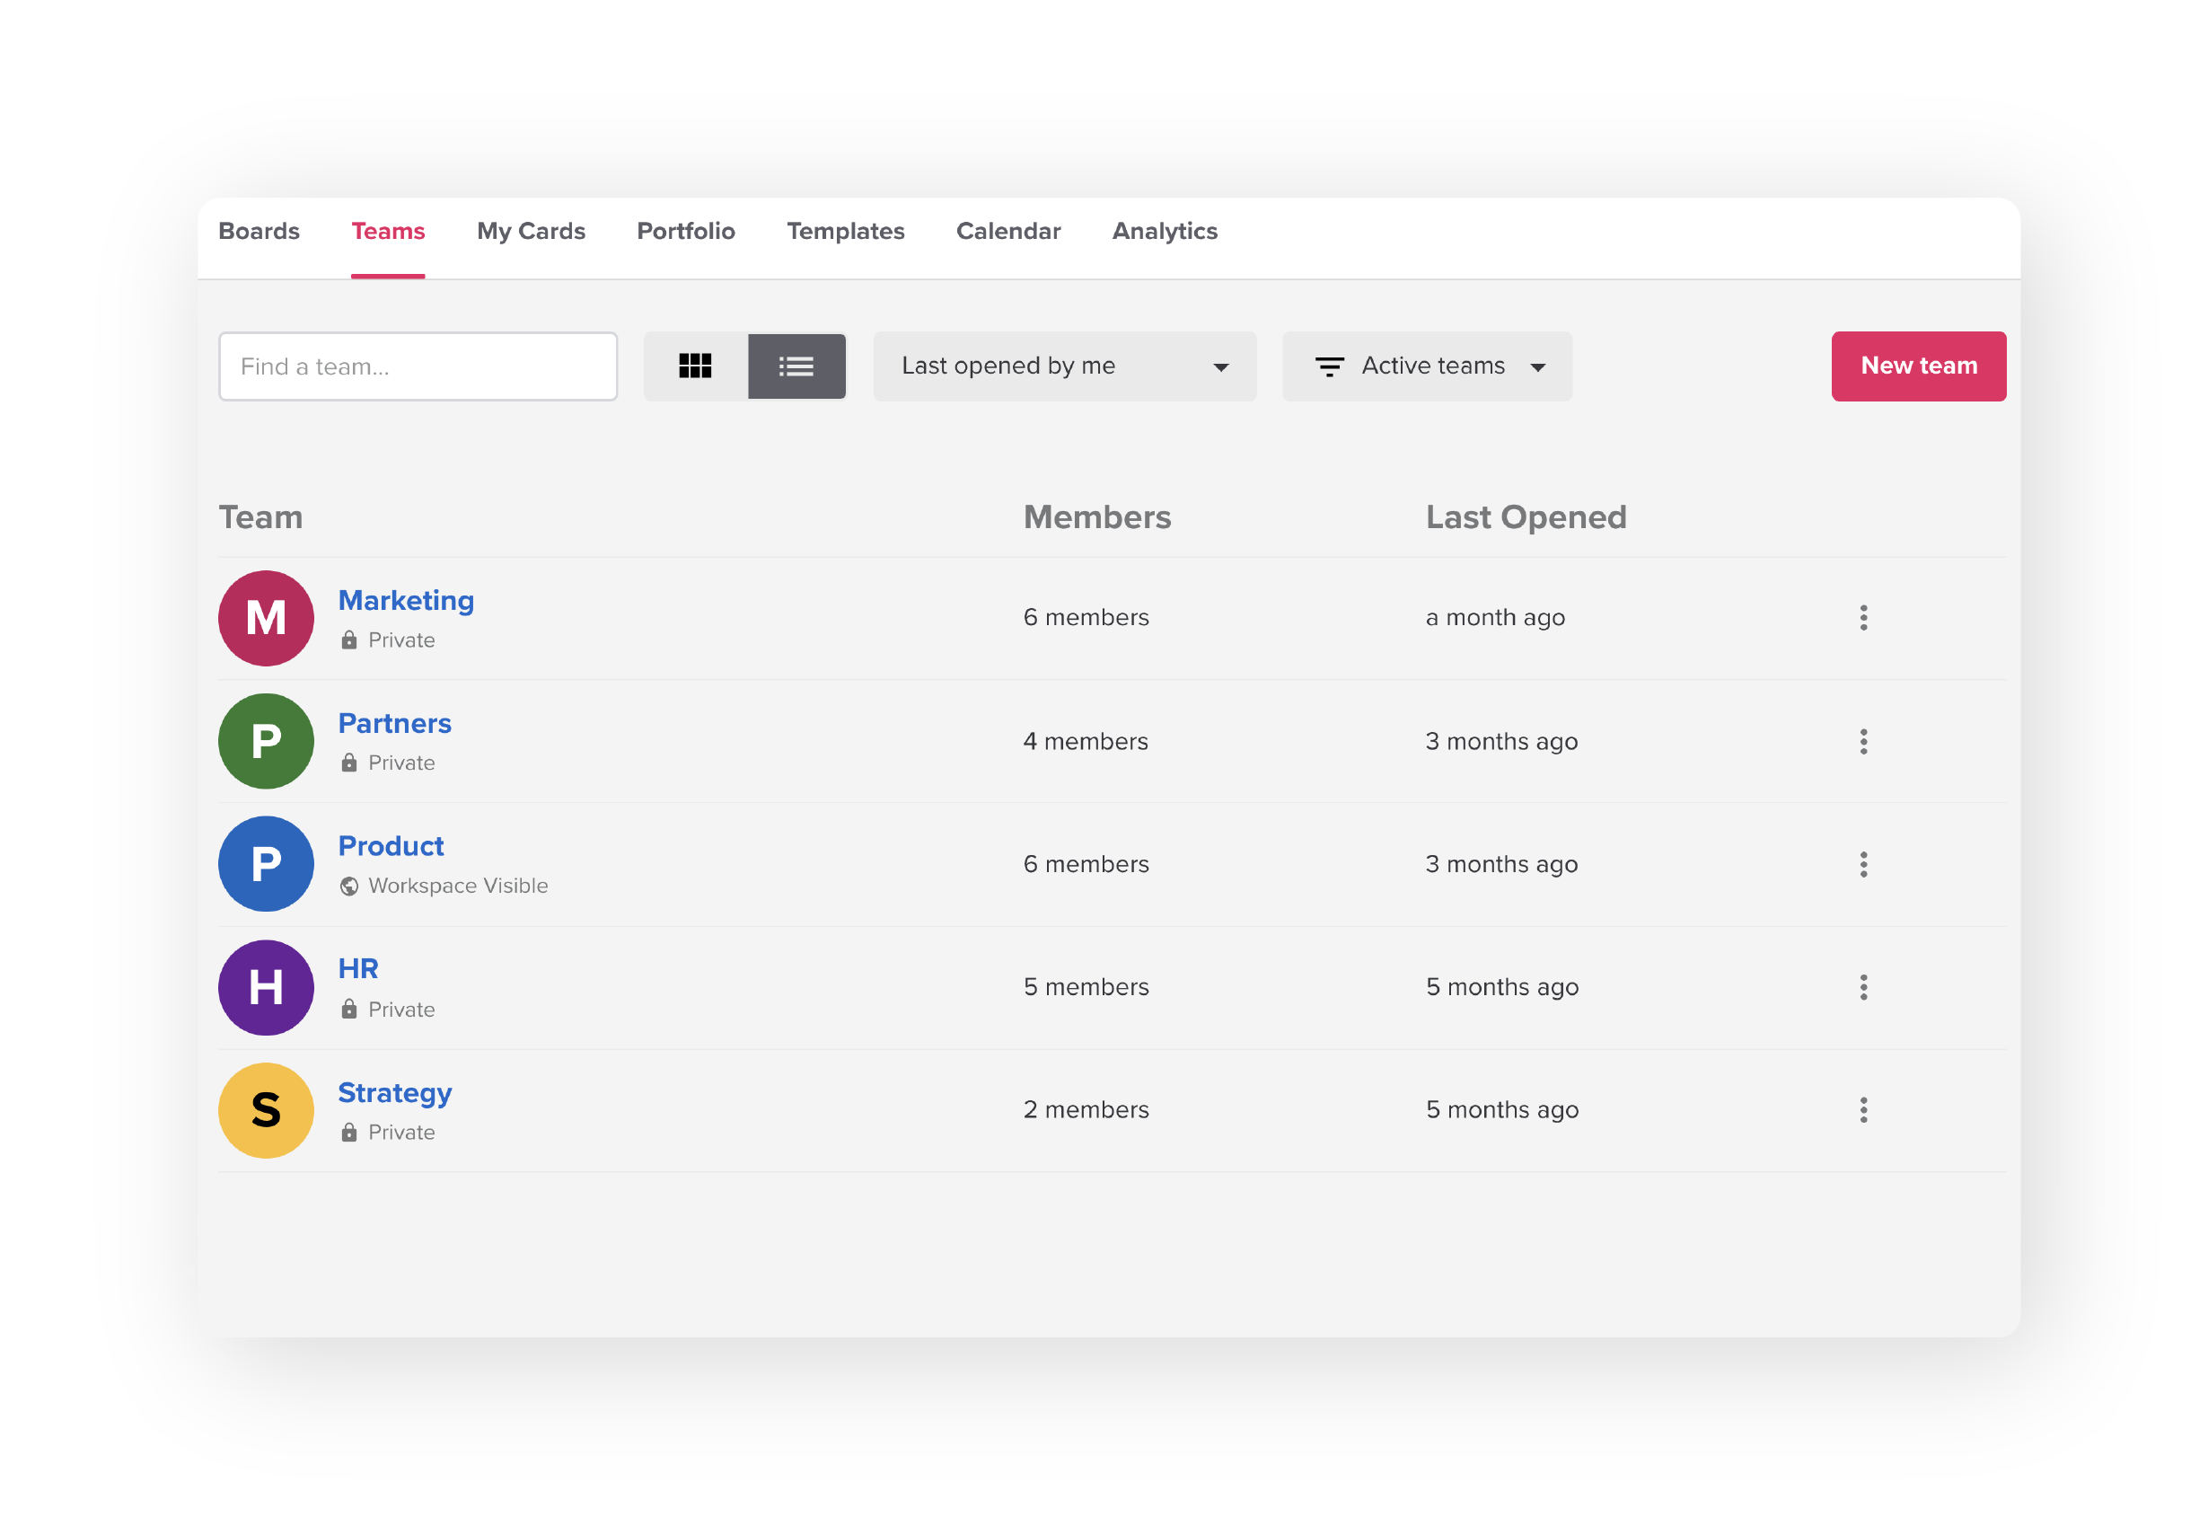Click the purple HR team avatar
This screenshot has width=2208, height=1535.
pyautogui.click(x=267, y=987)
